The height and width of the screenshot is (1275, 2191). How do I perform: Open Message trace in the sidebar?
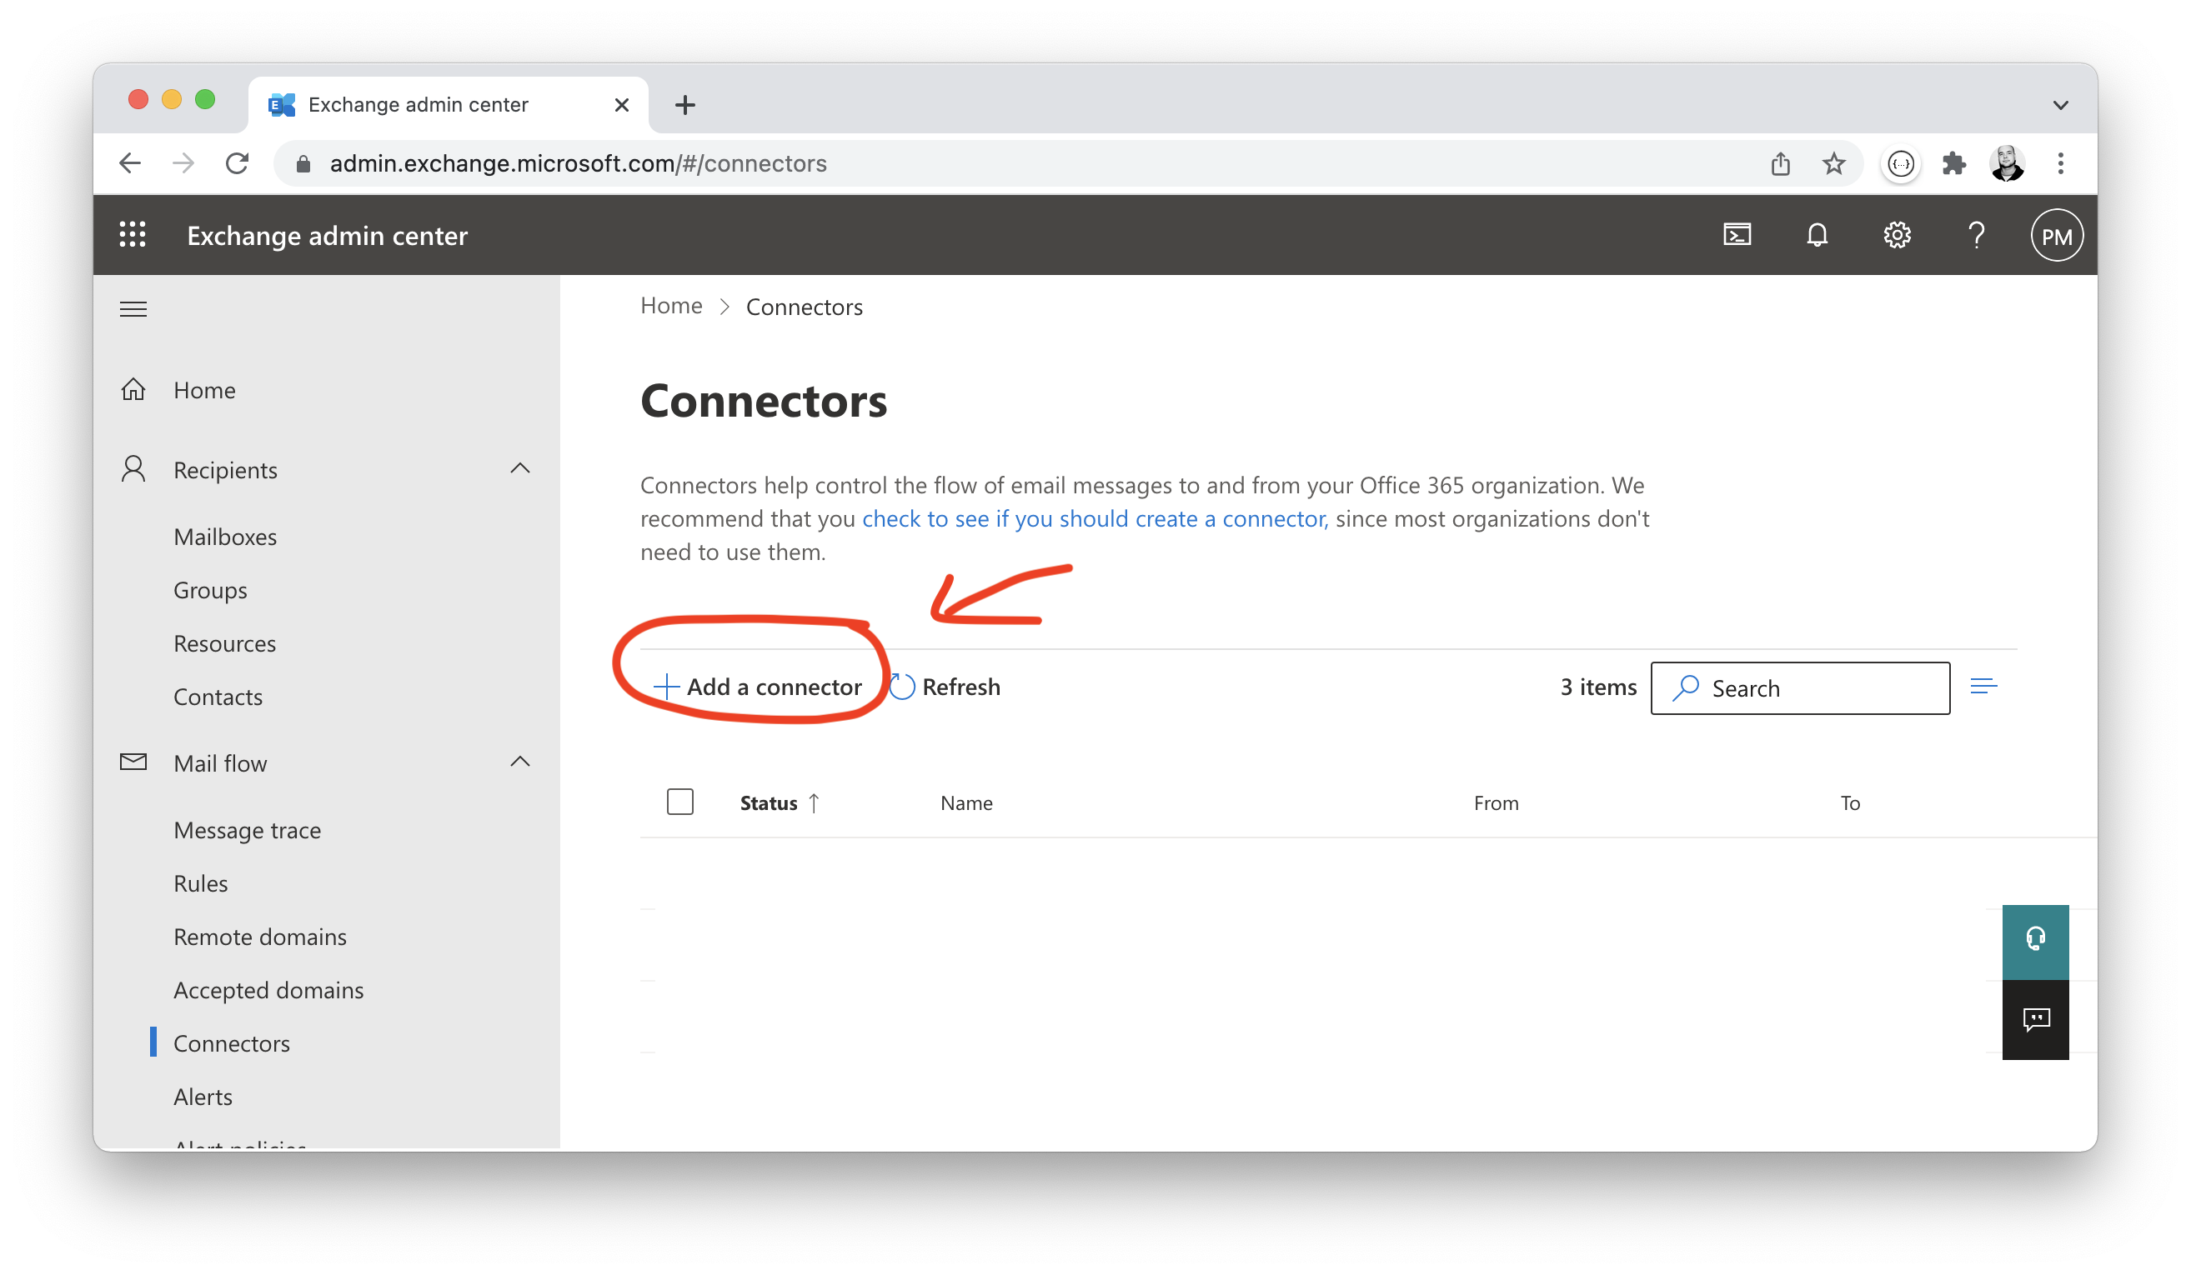click(x=247, y=830)
